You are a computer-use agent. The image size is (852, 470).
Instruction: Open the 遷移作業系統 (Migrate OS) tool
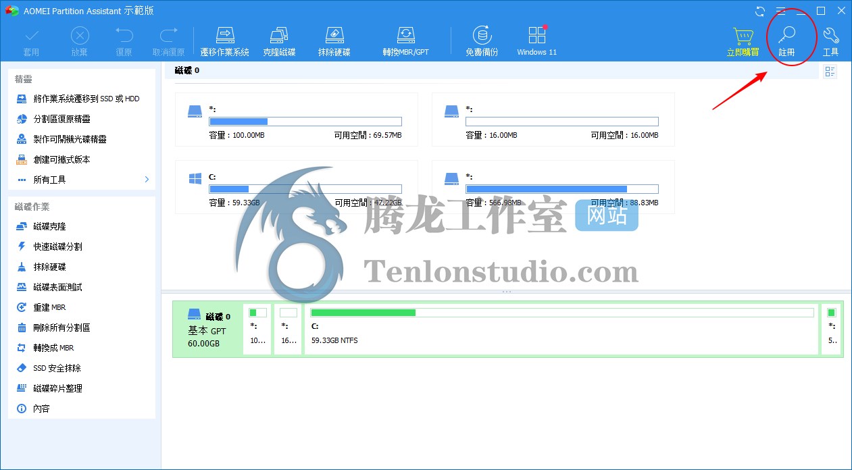[x=225, y=42]
